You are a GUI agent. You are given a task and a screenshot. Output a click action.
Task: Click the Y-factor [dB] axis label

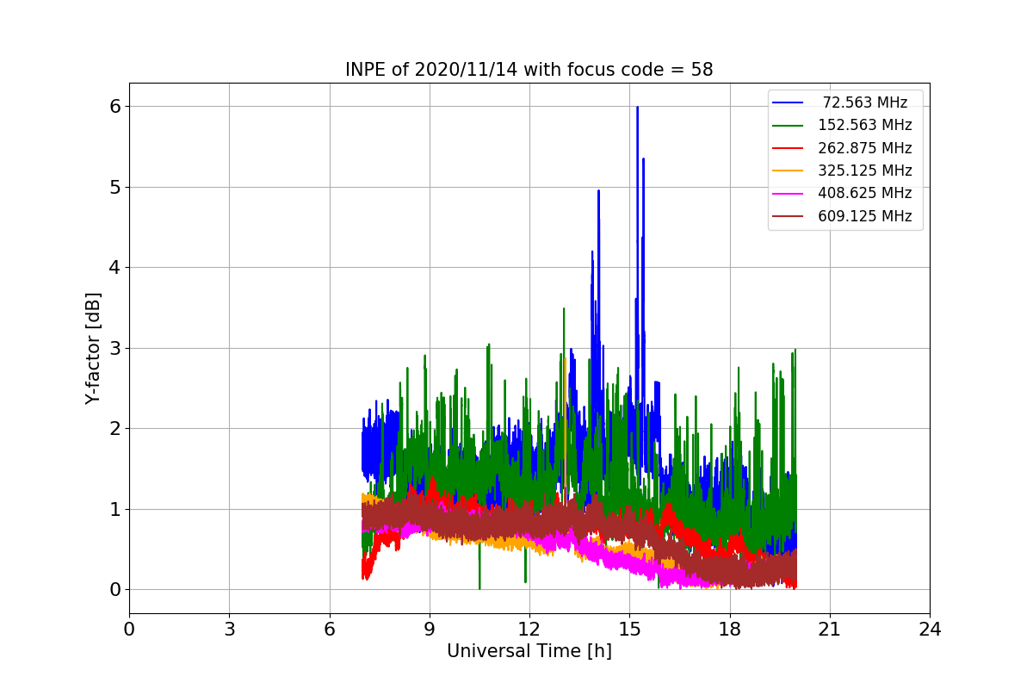[x=93, y=348]
